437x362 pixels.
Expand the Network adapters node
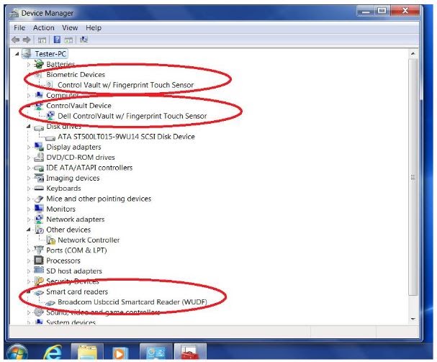[x=28, y=220]
